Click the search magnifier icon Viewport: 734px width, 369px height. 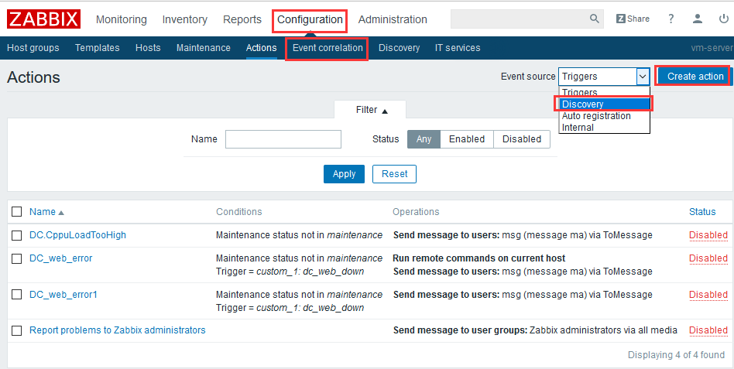point(594,19)
